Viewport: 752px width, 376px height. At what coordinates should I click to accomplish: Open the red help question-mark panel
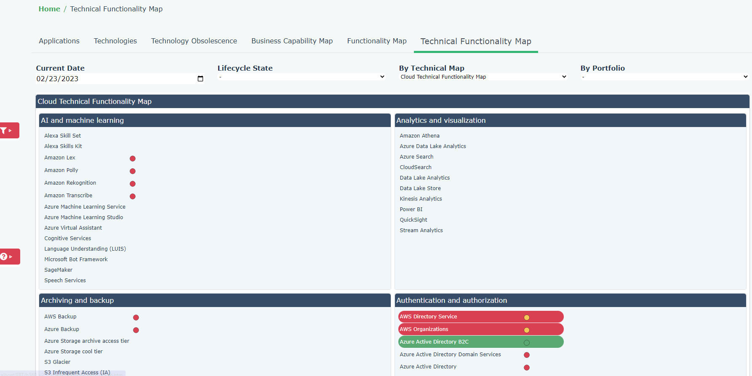point(8,257)
